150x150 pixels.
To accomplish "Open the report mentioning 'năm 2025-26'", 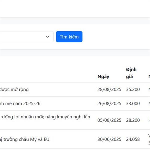I will (x=20, y=103).
